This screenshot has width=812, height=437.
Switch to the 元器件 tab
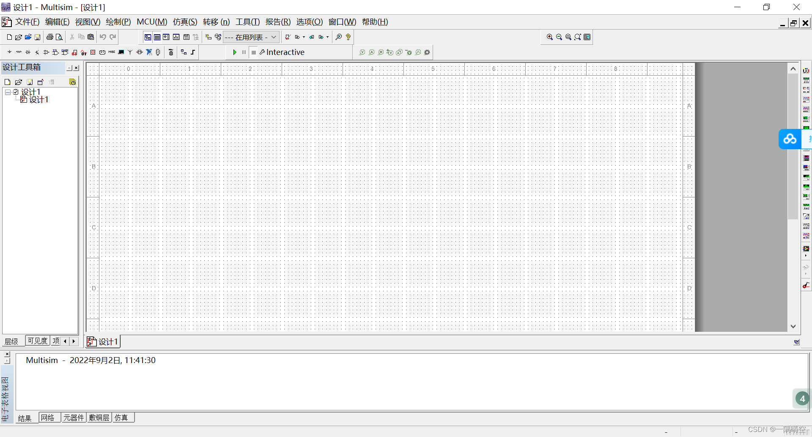(74, 418)
